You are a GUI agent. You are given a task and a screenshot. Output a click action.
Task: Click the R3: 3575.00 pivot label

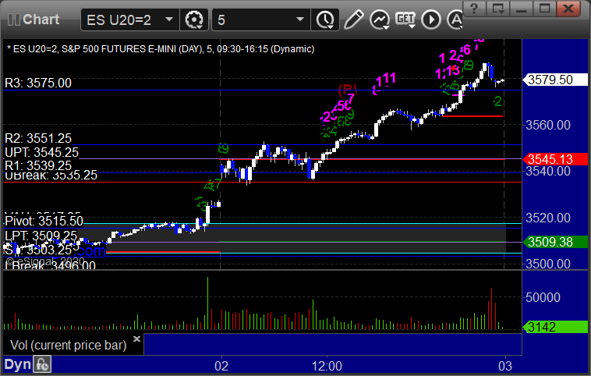tap(38, 83)
